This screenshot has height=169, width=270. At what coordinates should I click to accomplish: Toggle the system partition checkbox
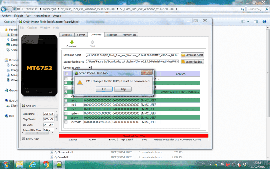coord(66,113)
